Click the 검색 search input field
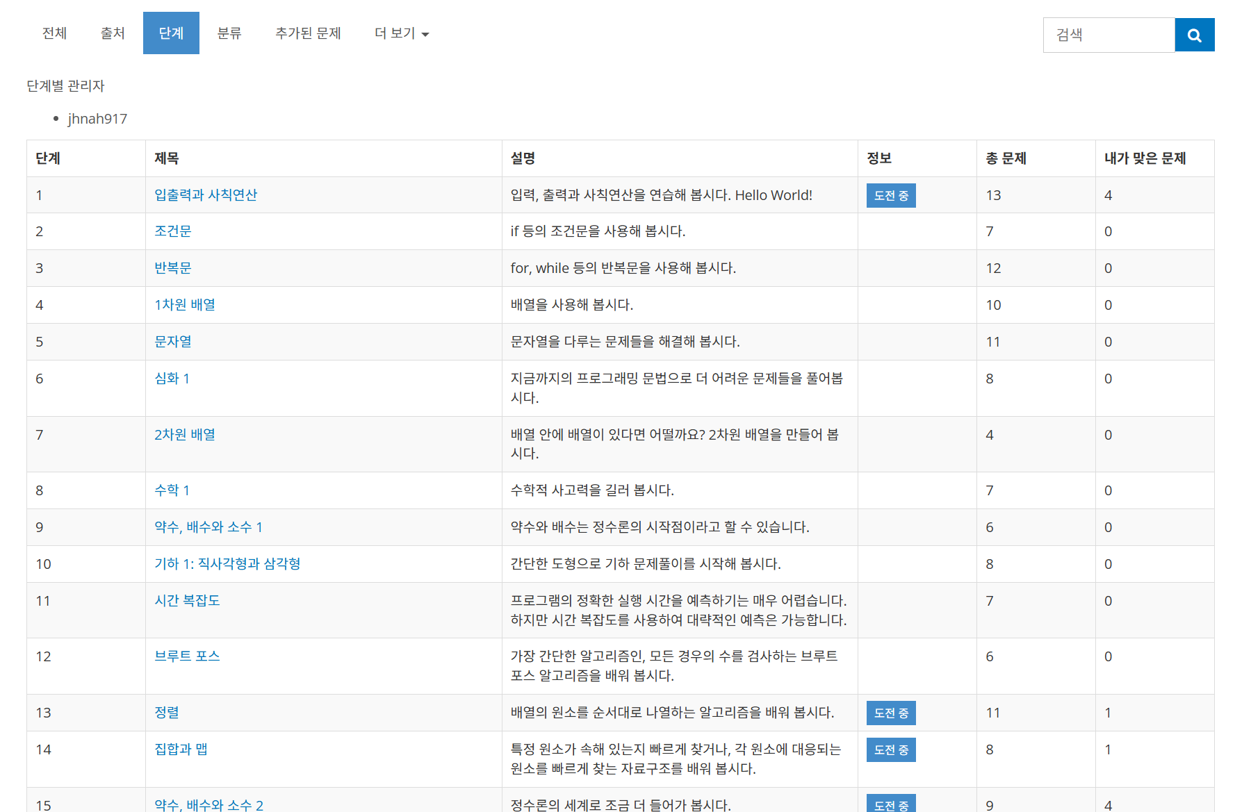The image size is (1235, 812). point(1109,35)
